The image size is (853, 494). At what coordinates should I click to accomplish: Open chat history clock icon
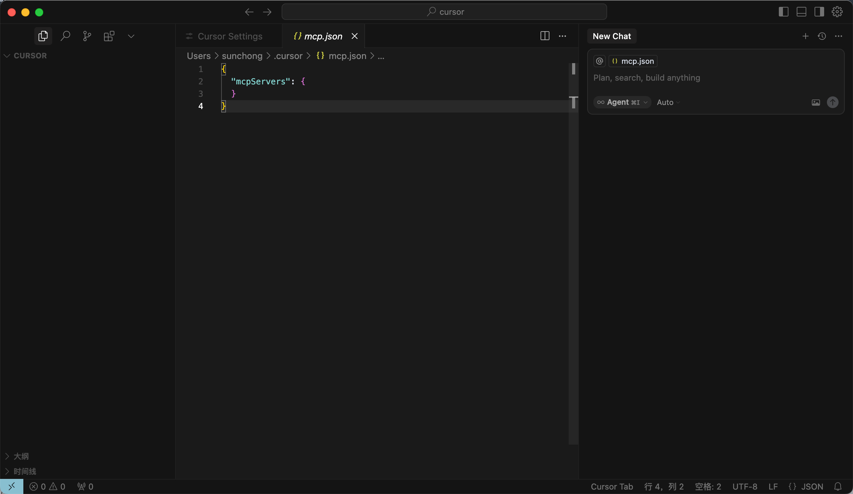822,36
